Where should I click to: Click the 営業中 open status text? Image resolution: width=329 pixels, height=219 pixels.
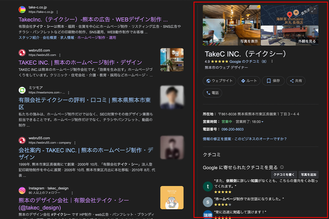[227, 122]
